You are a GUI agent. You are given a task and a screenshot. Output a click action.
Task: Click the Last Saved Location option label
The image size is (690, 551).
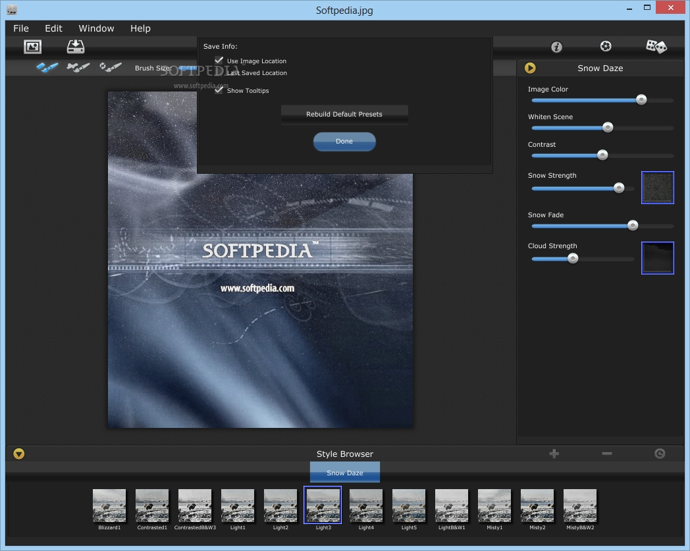pos(257,73)
